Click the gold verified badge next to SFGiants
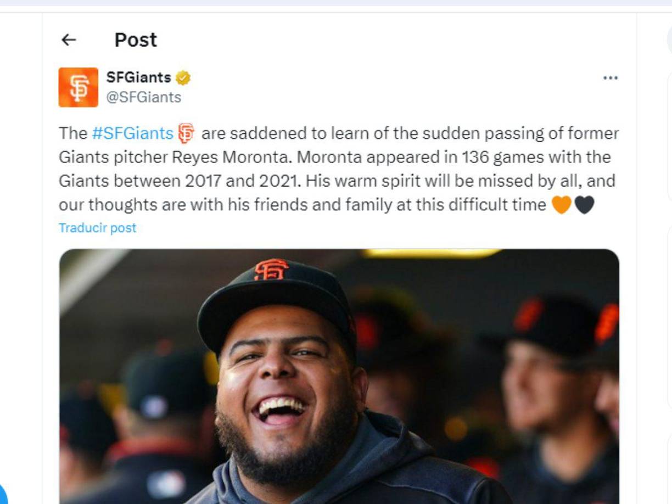This screenshot has width=672, height=504. [x=182, y=77]
